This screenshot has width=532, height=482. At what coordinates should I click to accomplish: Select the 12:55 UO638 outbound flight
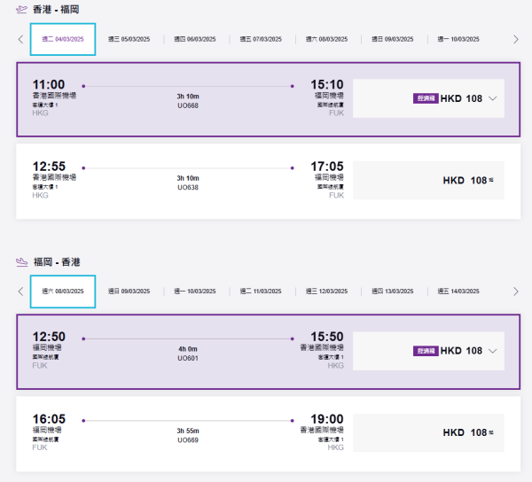point(186,181)
